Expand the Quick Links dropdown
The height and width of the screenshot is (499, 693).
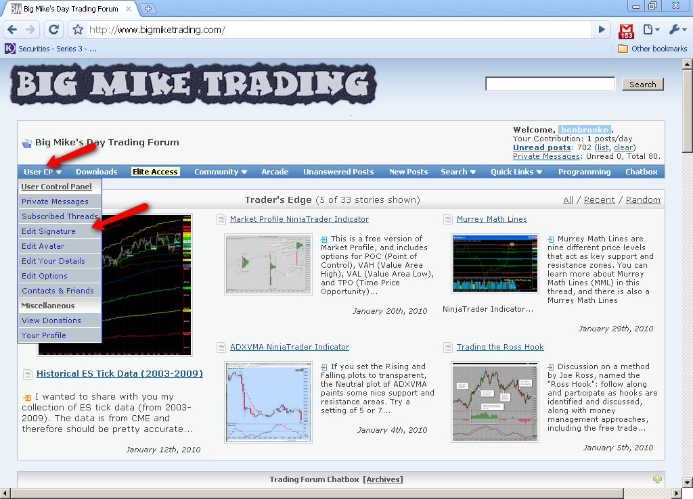pyautogui.click(x=516, y=172)
